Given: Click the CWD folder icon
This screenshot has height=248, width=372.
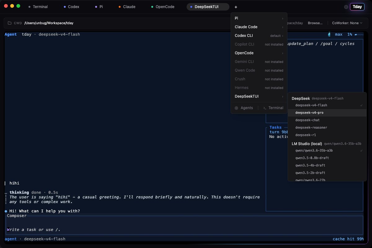Looking at the screenshot, I should (10, 23).
